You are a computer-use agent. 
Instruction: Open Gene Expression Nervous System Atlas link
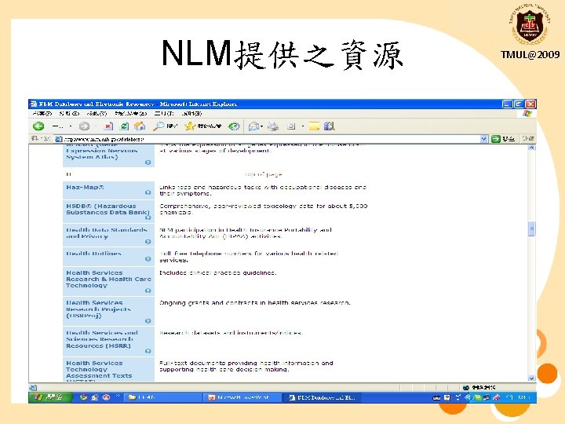[102, 152]
